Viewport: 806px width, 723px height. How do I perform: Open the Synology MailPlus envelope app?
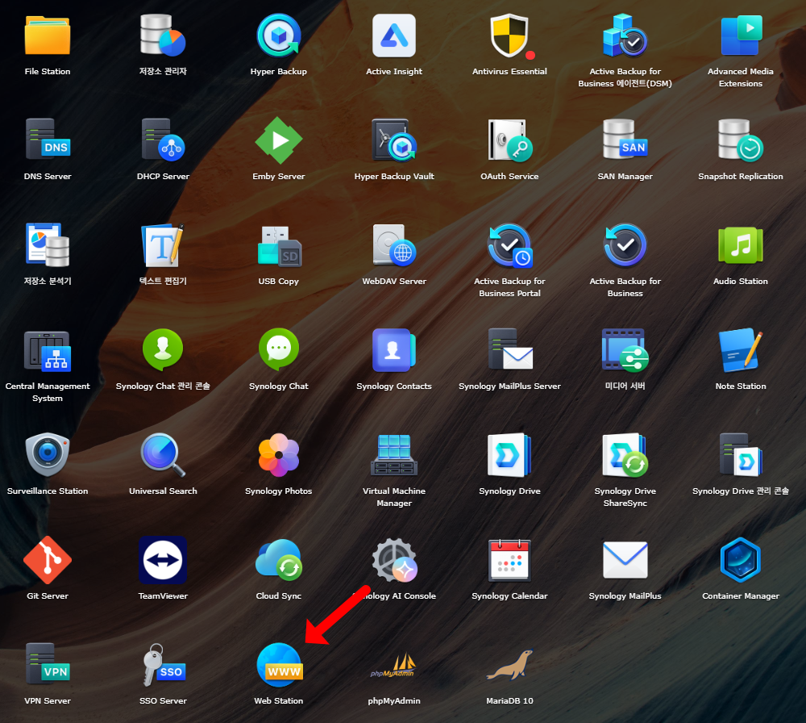click(625, 560)
